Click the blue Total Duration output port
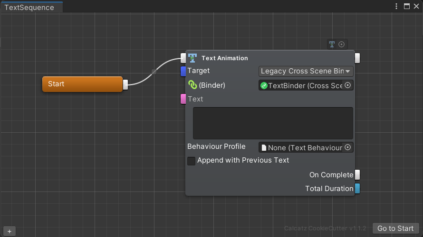Image resolution: width=423 pixels, height=237 pixels. pos(357,189)
